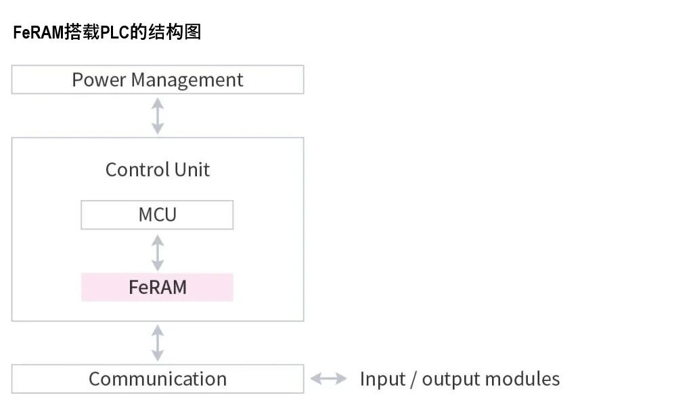693x404 pixels.
Task: Select the Communication box
Action: coord(157,379)
